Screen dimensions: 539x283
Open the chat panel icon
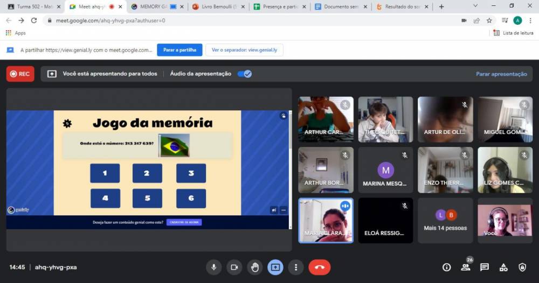[484, 267]
